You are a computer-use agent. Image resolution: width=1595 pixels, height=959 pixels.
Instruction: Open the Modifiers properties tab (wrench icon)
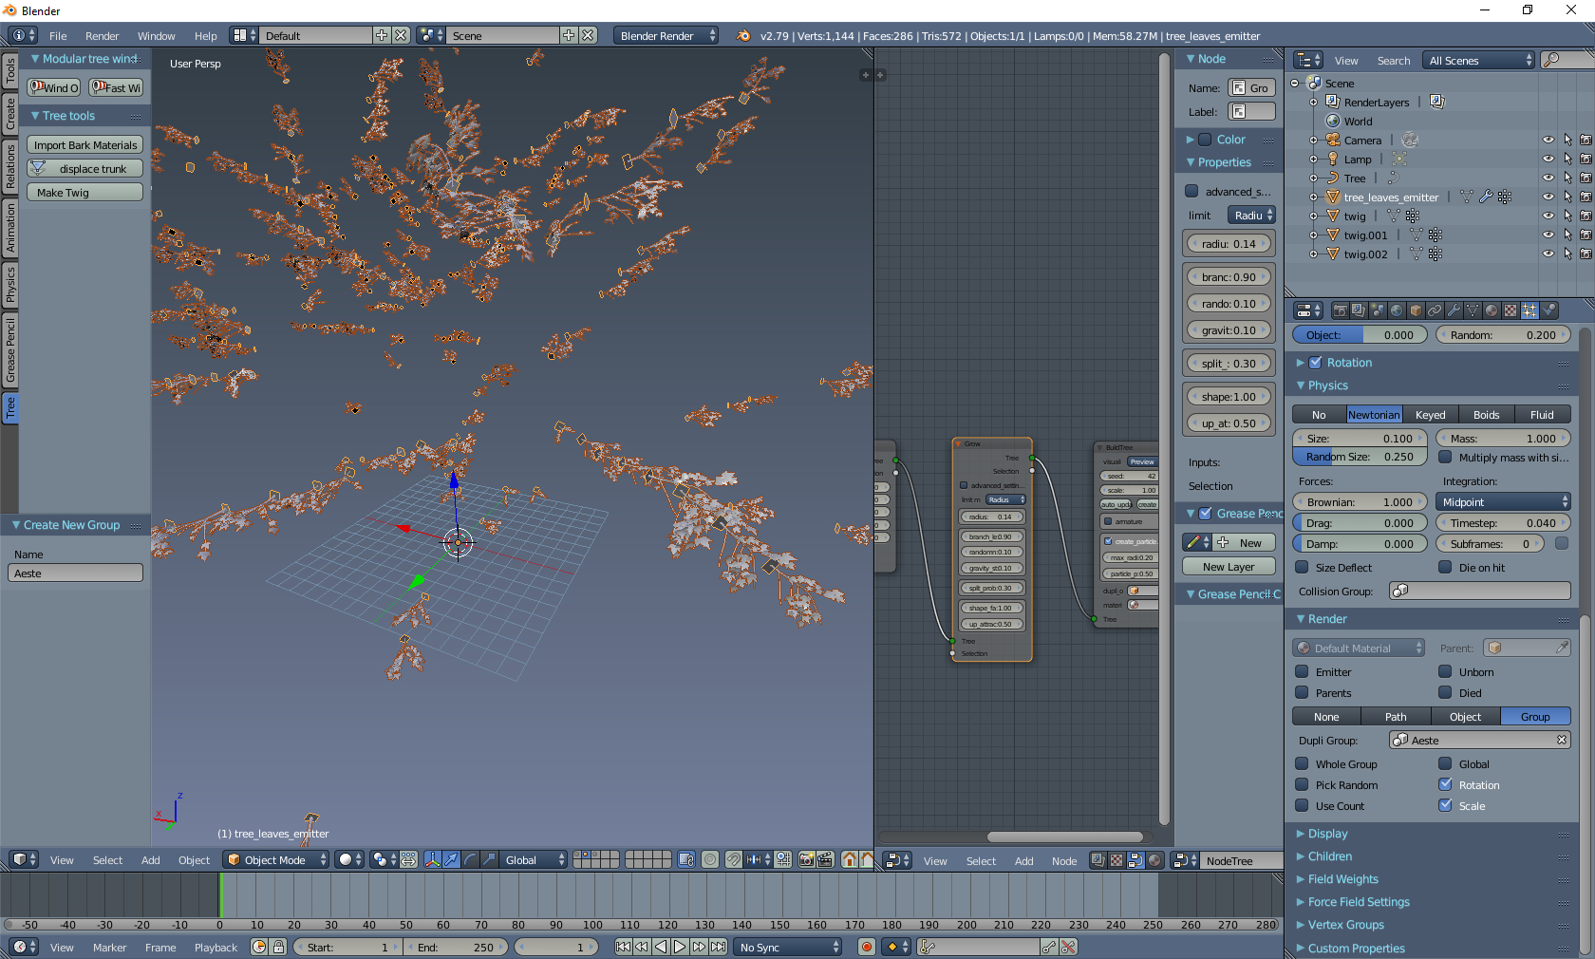(x=1454, y=310)
